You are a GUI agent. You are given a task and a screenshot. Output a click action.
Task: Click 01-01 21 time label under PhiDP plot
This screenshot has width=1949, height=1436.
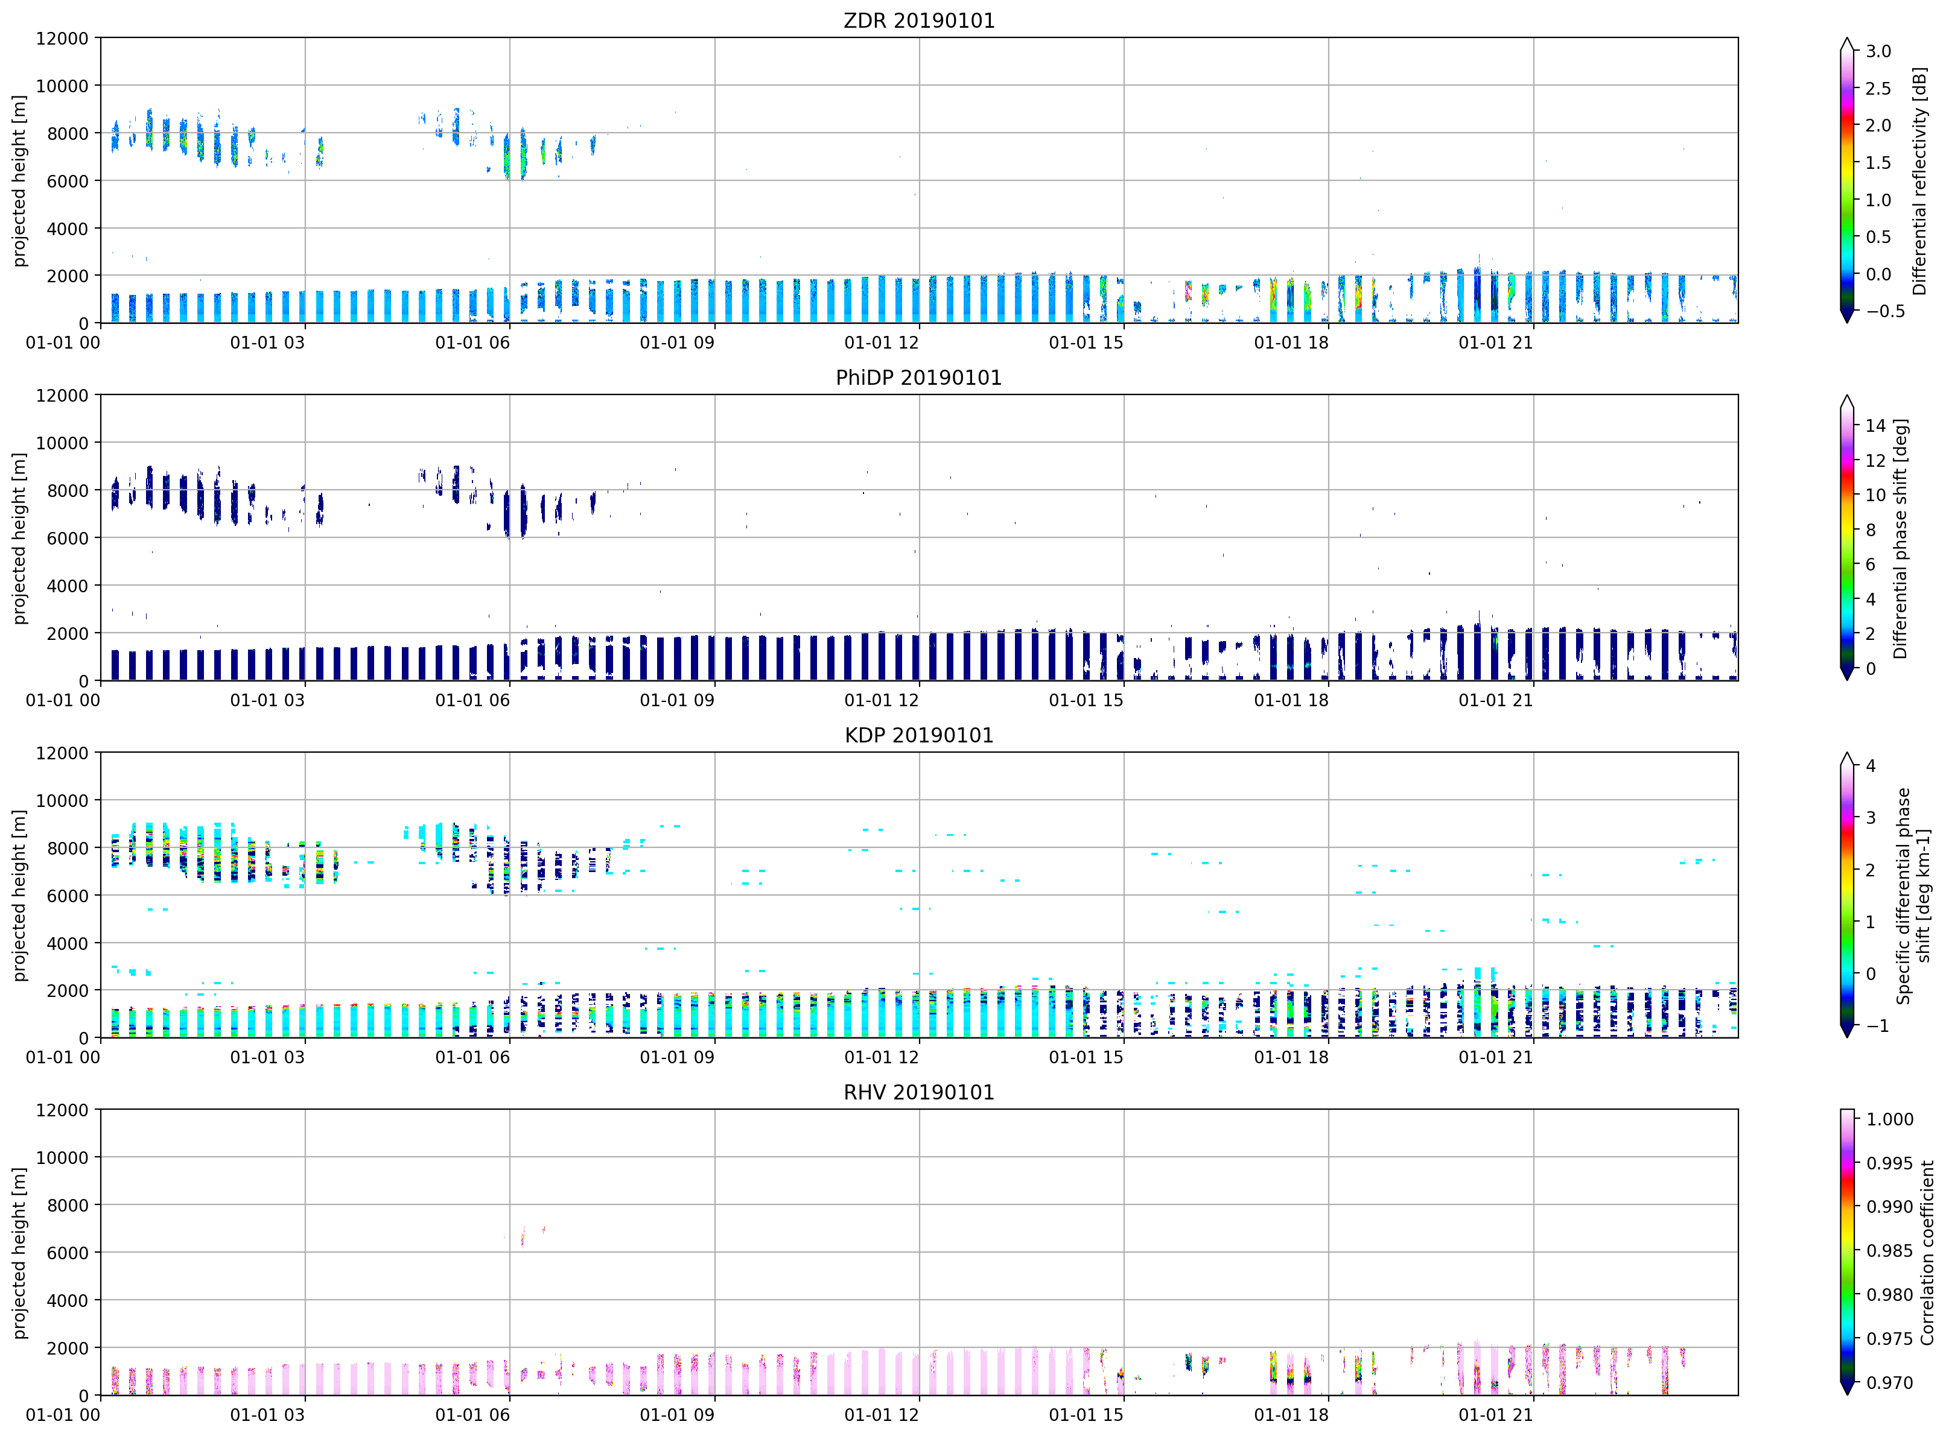tap(1495, 700)
